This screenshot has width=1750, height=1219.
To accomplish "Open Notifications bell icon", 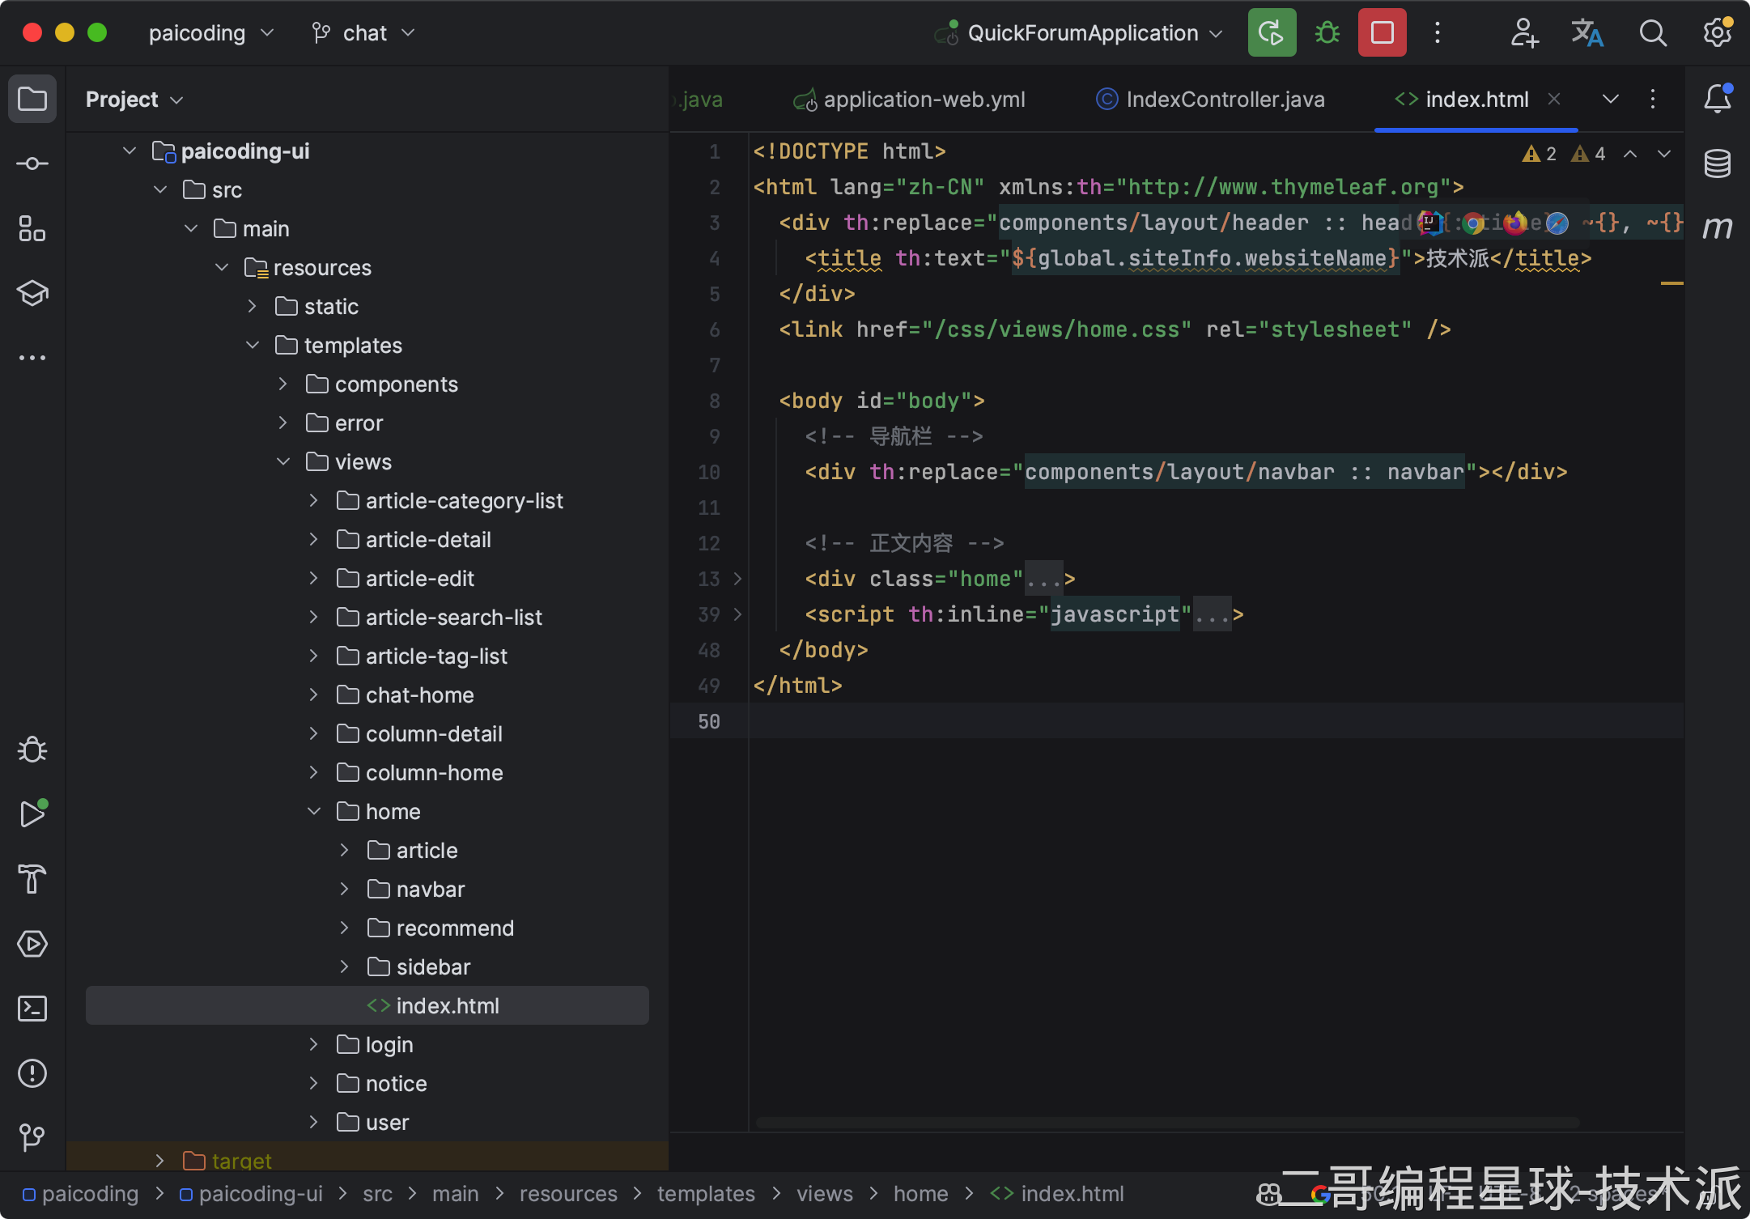I will [x=1717, y=99].
